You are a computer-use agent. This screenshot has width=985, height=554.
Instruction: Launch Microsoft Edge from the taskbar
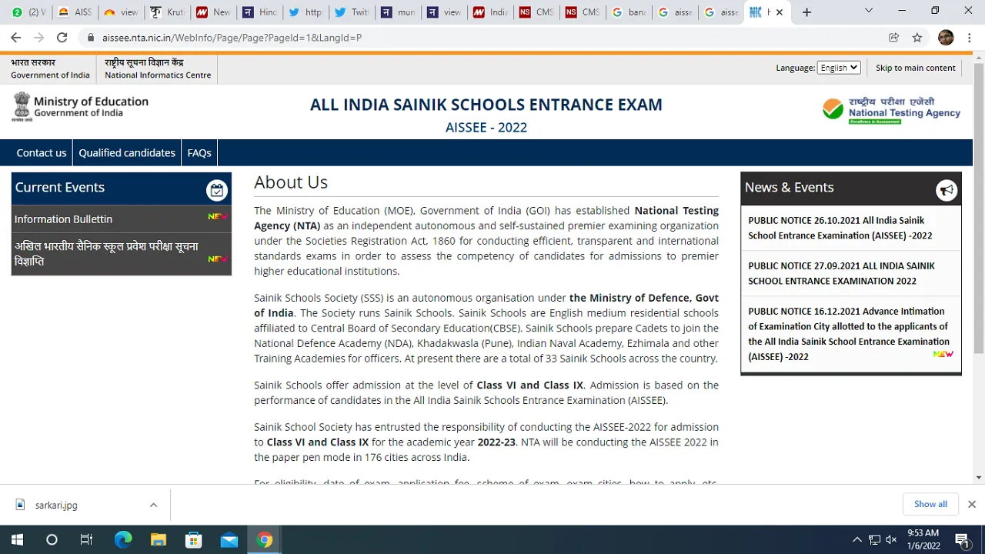[123, 539]
